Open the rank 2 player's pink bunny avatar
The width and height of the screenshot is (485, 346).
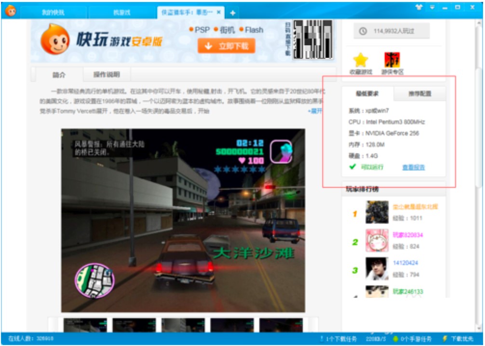pos(377,240)
